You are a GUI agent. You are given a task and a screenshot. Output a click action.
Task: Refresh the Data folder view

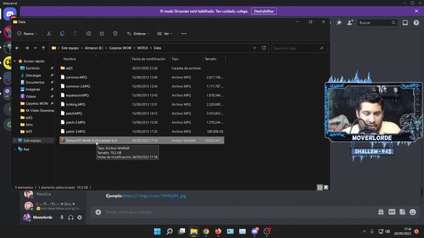tap(264, 48)
